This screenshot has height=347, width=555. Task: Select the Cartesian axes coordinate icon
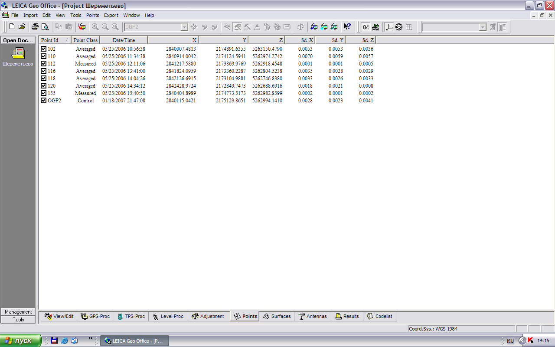pos(389,27)
